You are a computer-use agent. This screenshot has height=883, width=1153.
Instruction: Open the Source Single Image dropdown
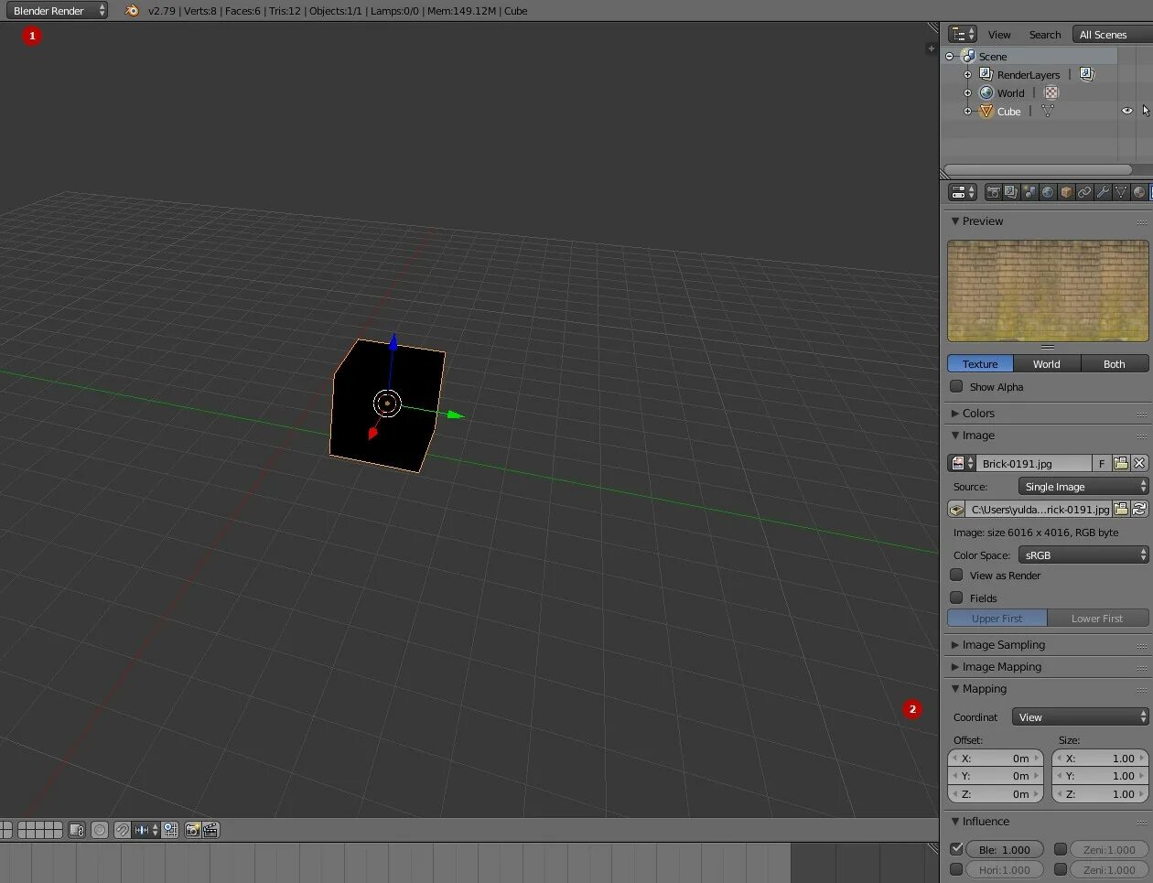(1083, 486)
